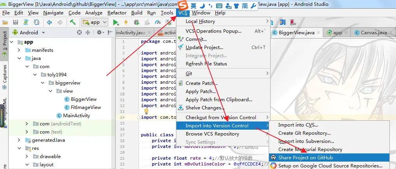This screenshot has height=169, width=396.
Task: Open the Window menu
Action: pos(201,13)
